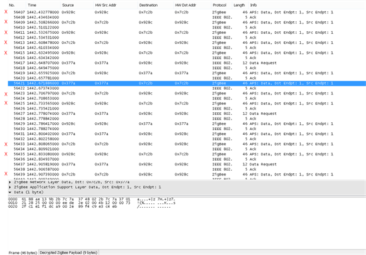Select Ack packet 56428

(x=187, y=118)
